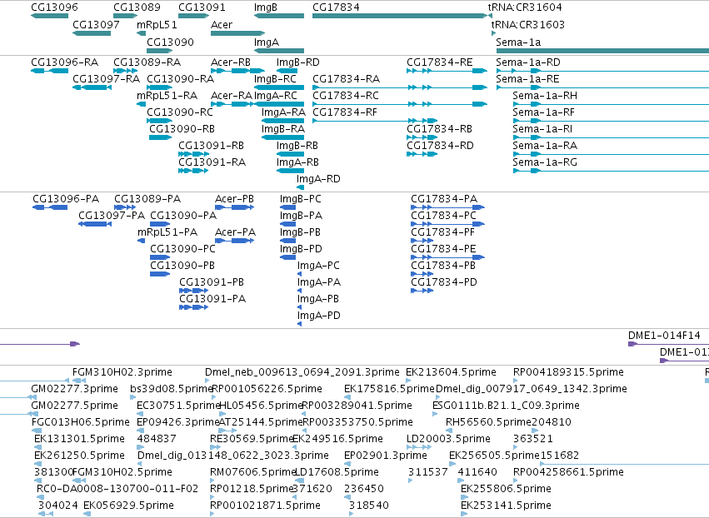Open the Dmel_dig_007917_0649_1342.3prime label
This screenshot has width=709, height=518.
tap(532, 389)
